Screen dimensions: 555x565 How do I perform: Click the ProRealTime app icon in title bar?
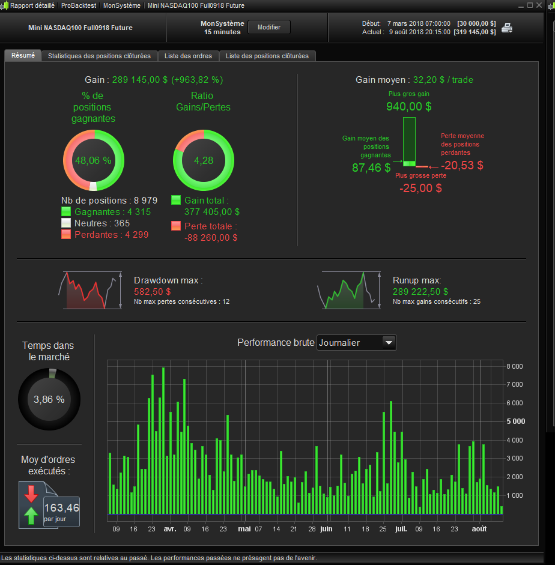click(4, 5)
